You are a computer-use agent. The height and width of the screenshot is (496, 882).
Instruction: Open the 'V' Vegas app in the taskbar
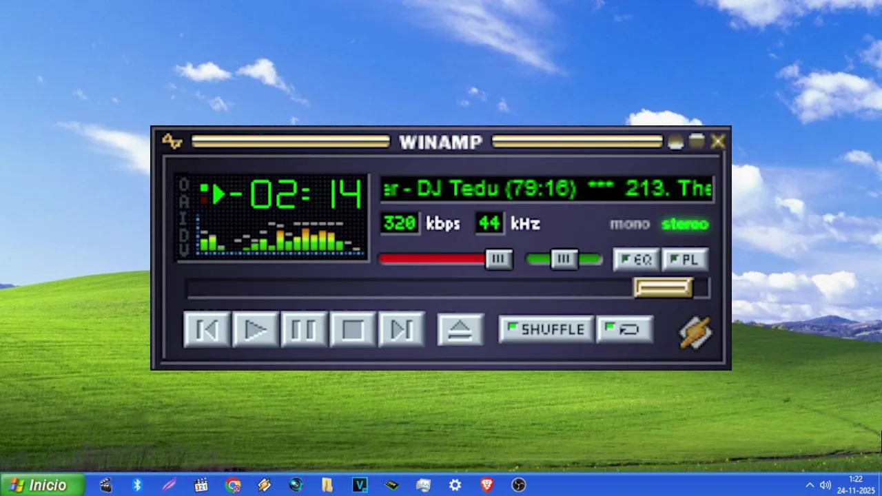(360, 485)
